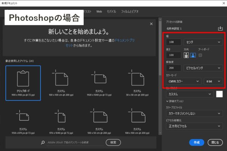This screenshot has height=151, width=227.
Task: Open the CMYK カラー mode dropdown
Action: [x=183, y=81]
